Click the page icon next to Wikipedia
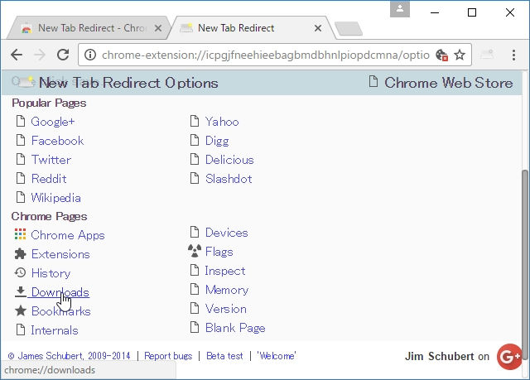 pyautogui.click(x=21, y=197)
